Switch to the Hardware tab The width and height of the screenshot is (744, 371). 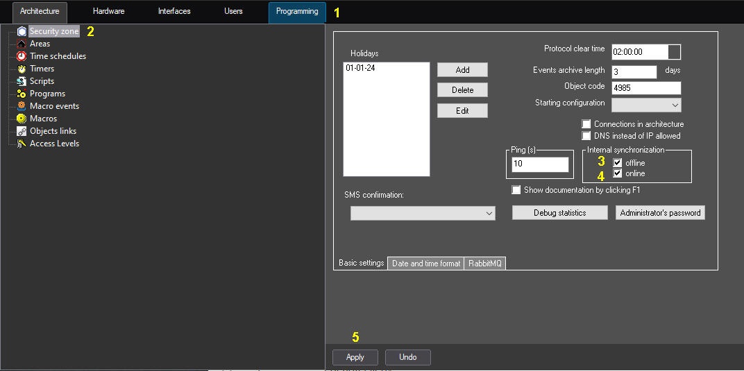pos(108,12)
